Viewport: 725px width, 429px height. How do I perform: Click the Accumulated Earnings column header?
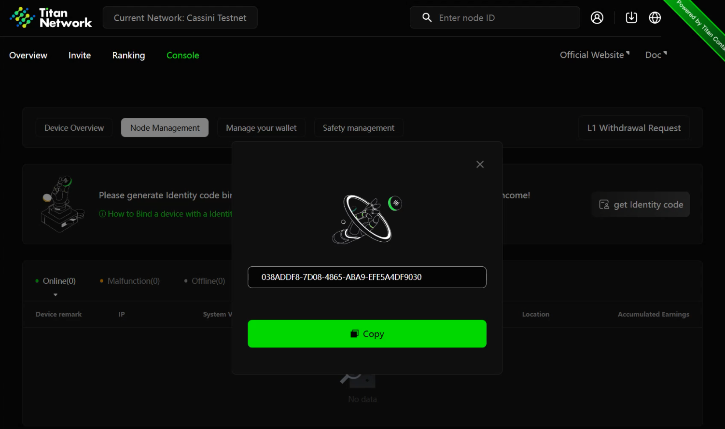(x=654, y=314)
